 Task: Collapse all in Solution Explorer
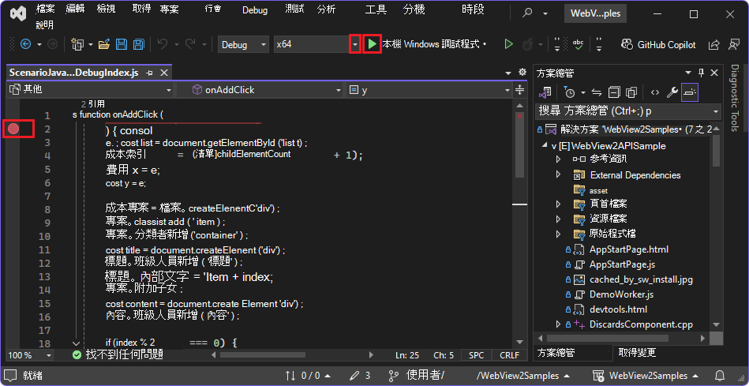(x=614, y=92)
